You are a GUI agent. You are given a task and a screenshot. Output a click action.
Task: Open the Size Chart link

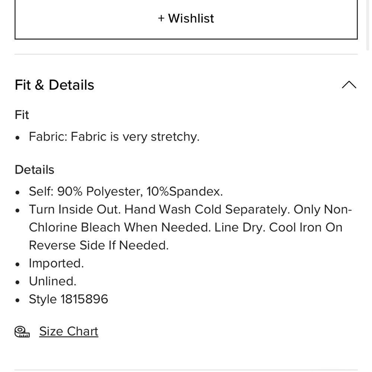pos(68,331)
